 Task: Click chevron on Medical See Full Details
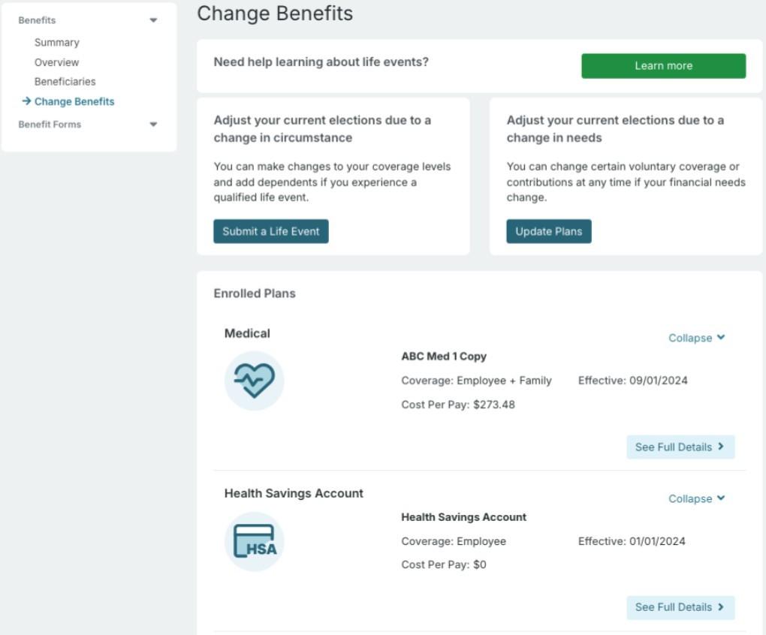(x=721, y=447)
